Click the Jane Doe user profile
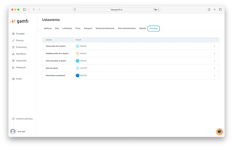Screen dimensions: 233x148 tap(18, 131)
